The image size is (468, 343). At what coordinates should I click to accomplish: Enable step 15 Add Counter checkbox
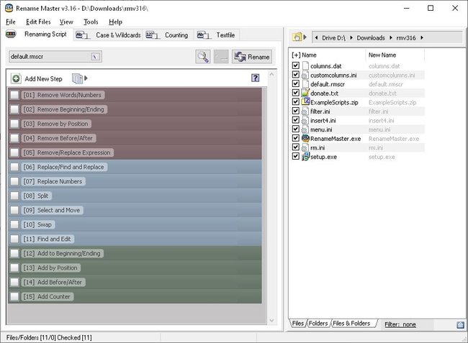[x=14, y=296]
